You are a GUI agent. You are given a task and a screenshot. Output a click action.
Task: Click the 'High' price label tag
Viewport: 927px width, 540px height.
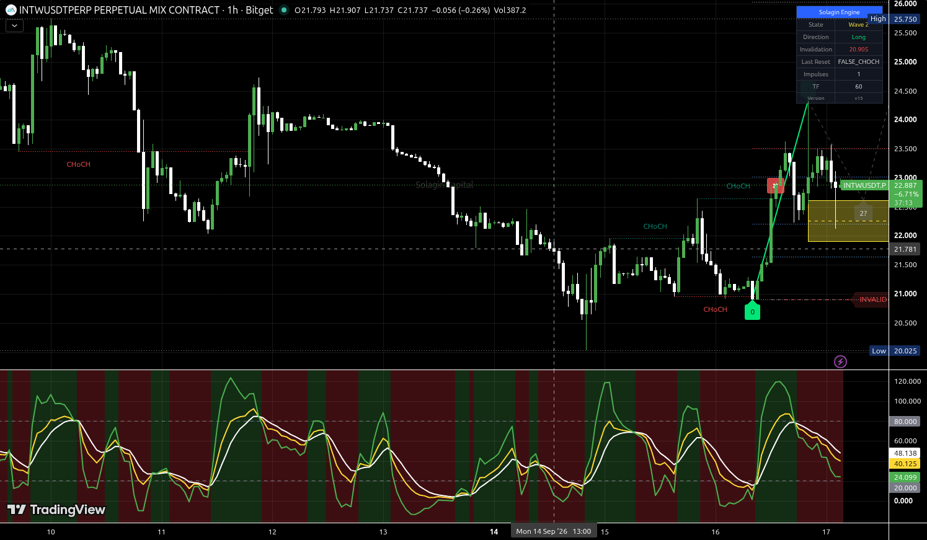point(878,19)
